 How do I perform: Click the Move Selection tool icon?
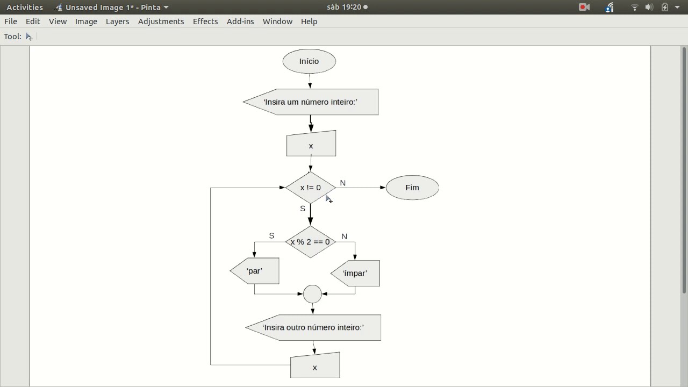(29, 37)
